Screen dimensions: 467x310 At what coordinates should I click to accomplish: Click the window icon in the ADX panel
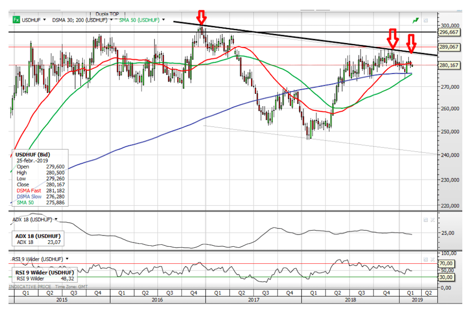tap(425, 220)
